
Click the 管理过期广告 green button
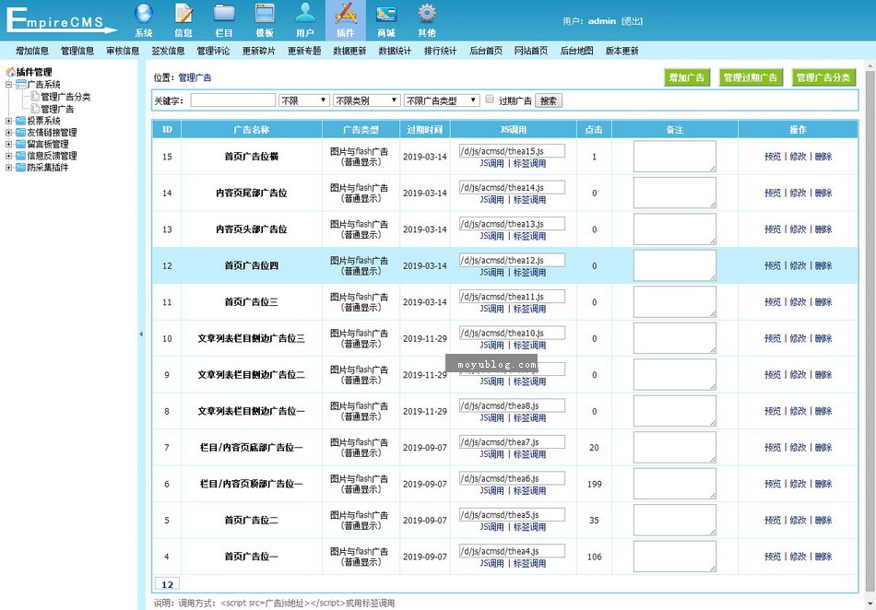coord(751,77)
